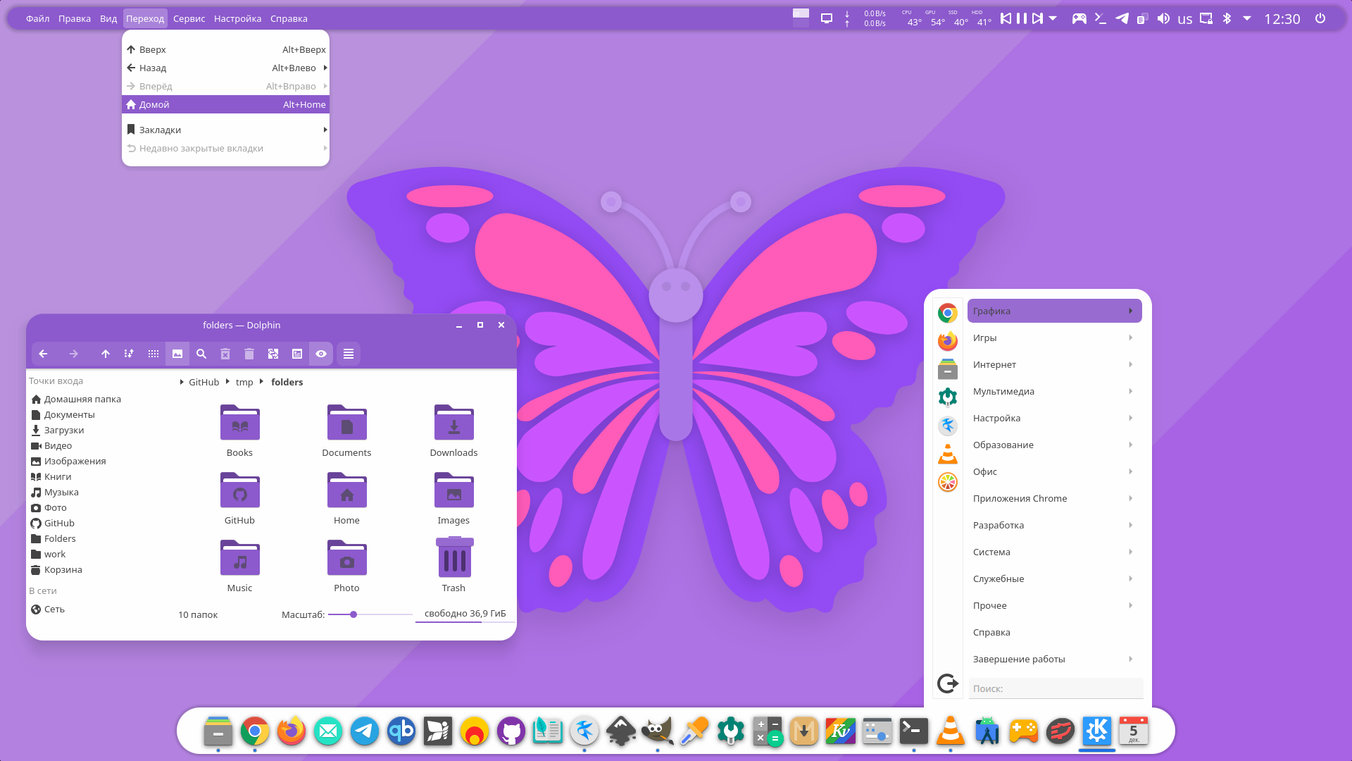Expand the Интернет category in launcher
The height and width of the screenshot is (761, 1352).
pyautogui.click(x=1054, y=364)
